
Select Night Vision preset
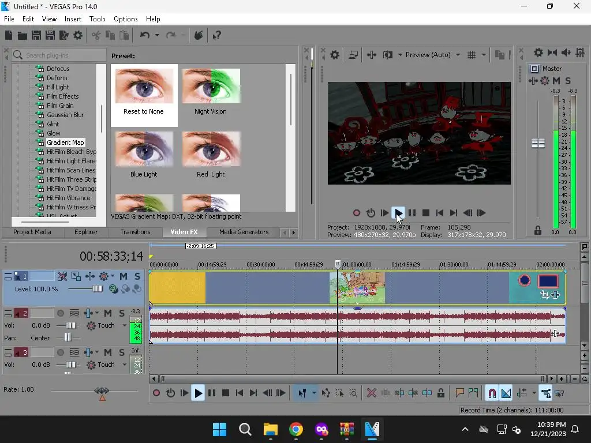click(x=211, y=92)
